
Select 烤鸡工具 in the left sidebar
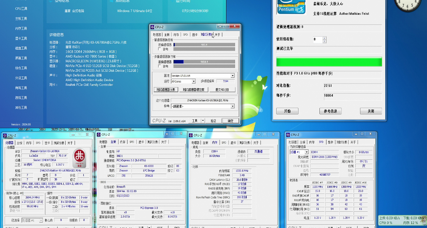click(x=21, y=88)
